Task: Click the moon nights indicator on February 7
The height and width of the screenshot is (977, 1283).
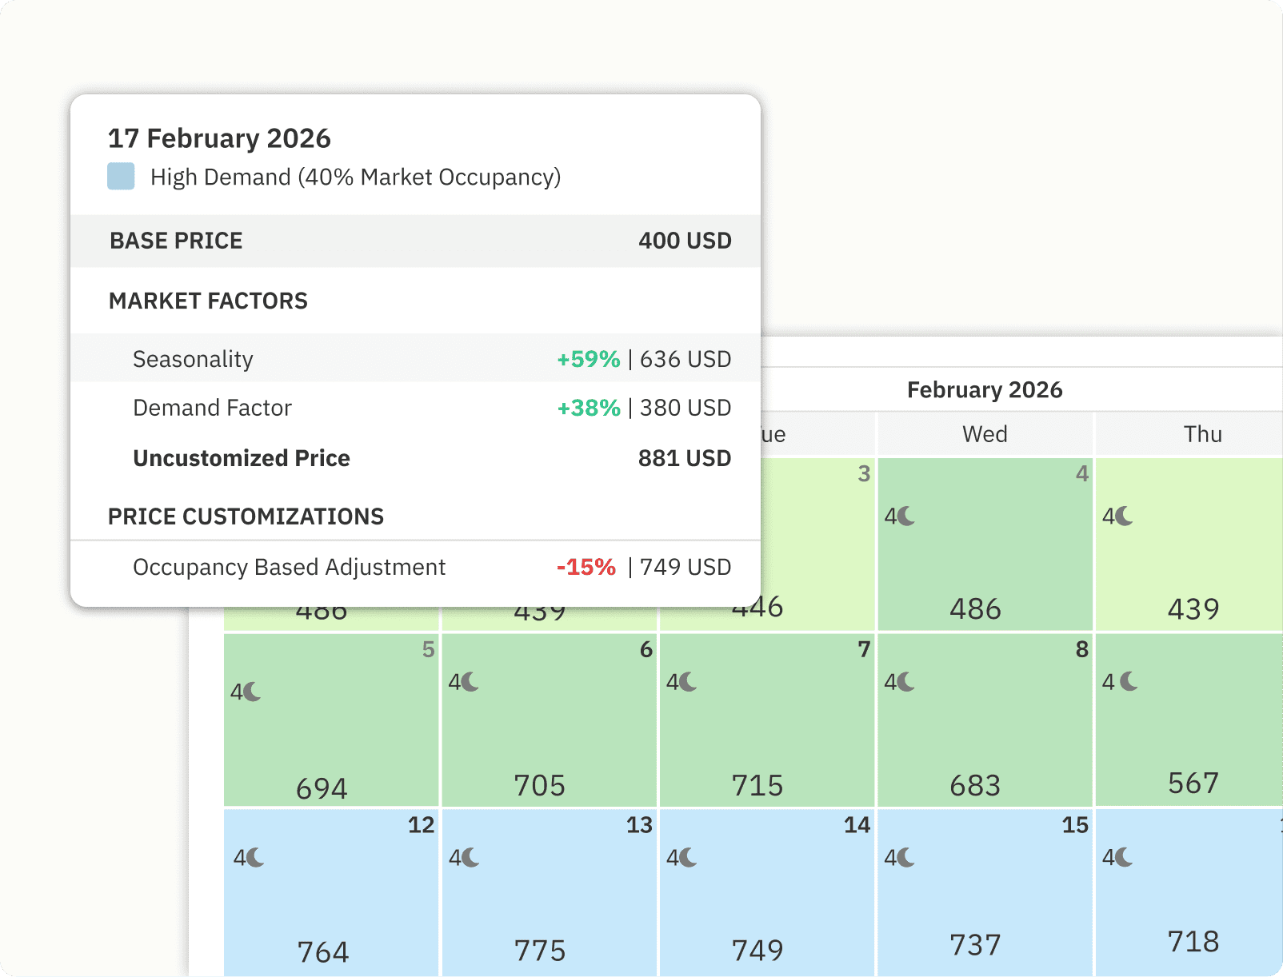Action: (x=681, y=684)
